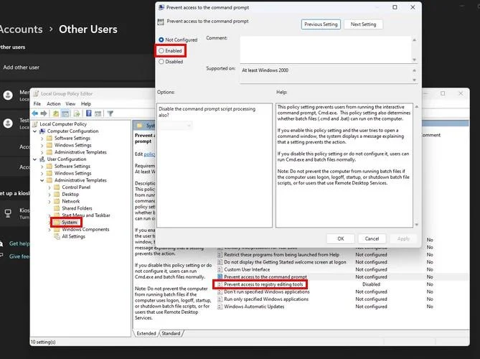Collapse the Computer Configuration node
The height and width of the screenshot is (359, 480).
(35, 131)
